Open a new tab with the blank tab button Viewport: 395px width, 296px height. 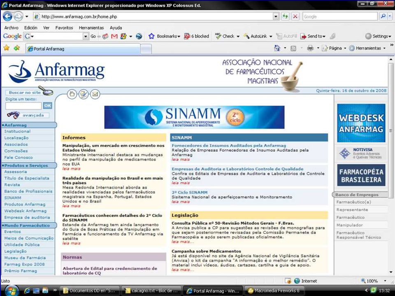pos(146,49)
